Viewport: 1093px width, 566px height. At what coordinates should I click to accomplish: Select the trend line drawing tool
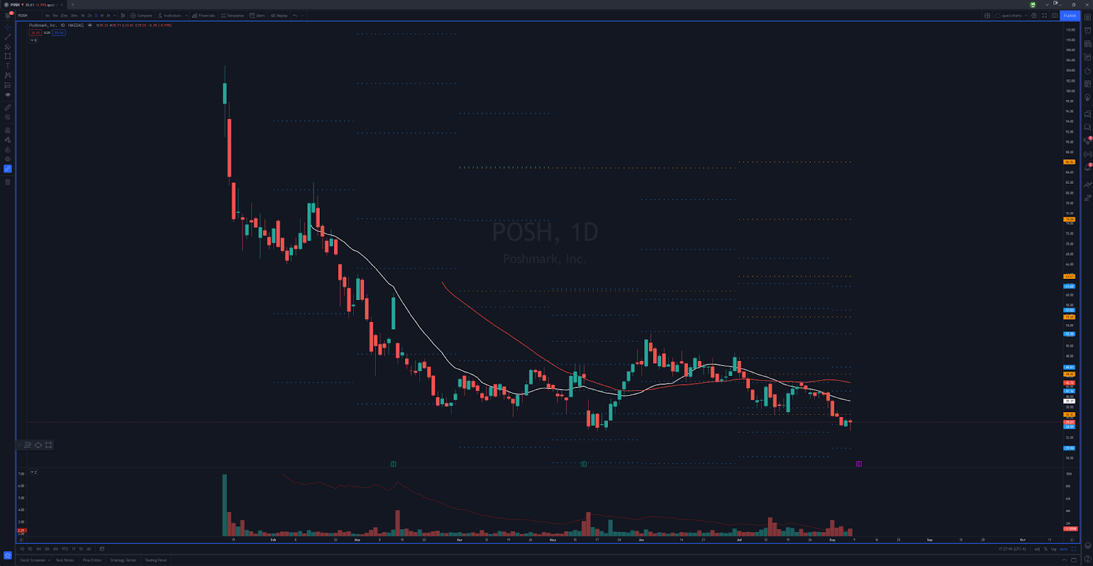8,37
